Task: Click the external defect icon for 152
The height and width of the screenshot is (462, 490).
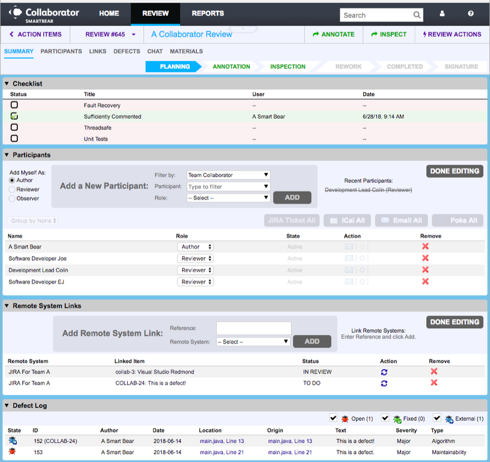Action: [13, 441]
